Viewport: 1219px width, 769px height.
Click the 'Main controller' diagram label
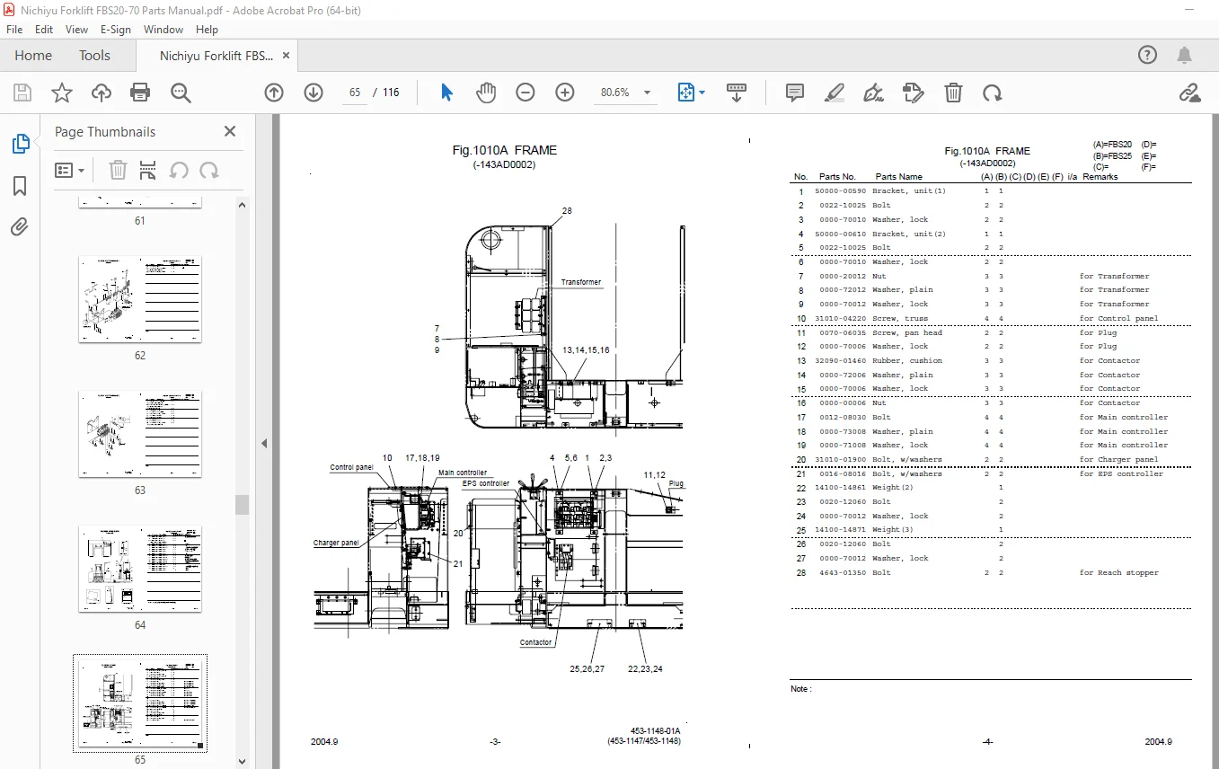(463, 473)
